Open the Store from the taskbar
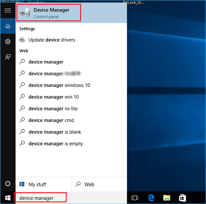Image resolution: width=206 pixels, height=204 pixels. coord(182,198)
